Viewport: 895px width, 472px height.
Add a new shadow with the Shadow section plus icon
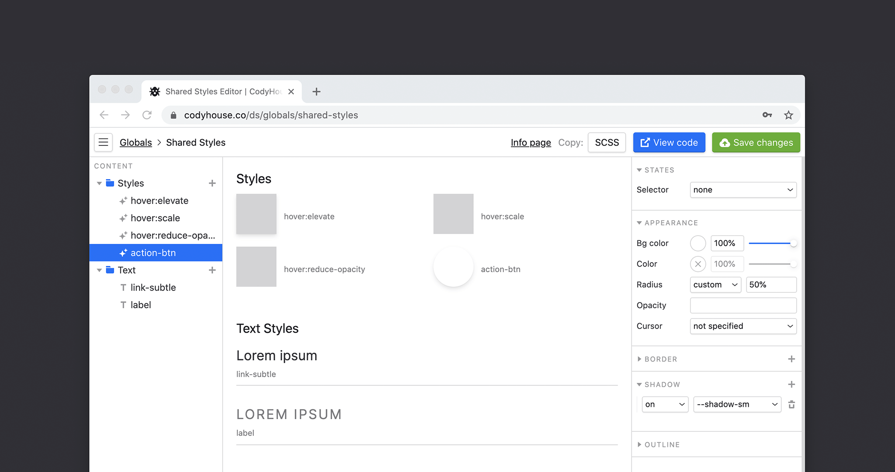pos(791,384)
